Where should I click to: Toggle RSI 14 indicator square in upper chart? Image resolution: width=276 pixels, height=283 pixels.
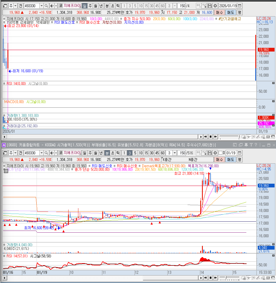[x=4, y=83]
